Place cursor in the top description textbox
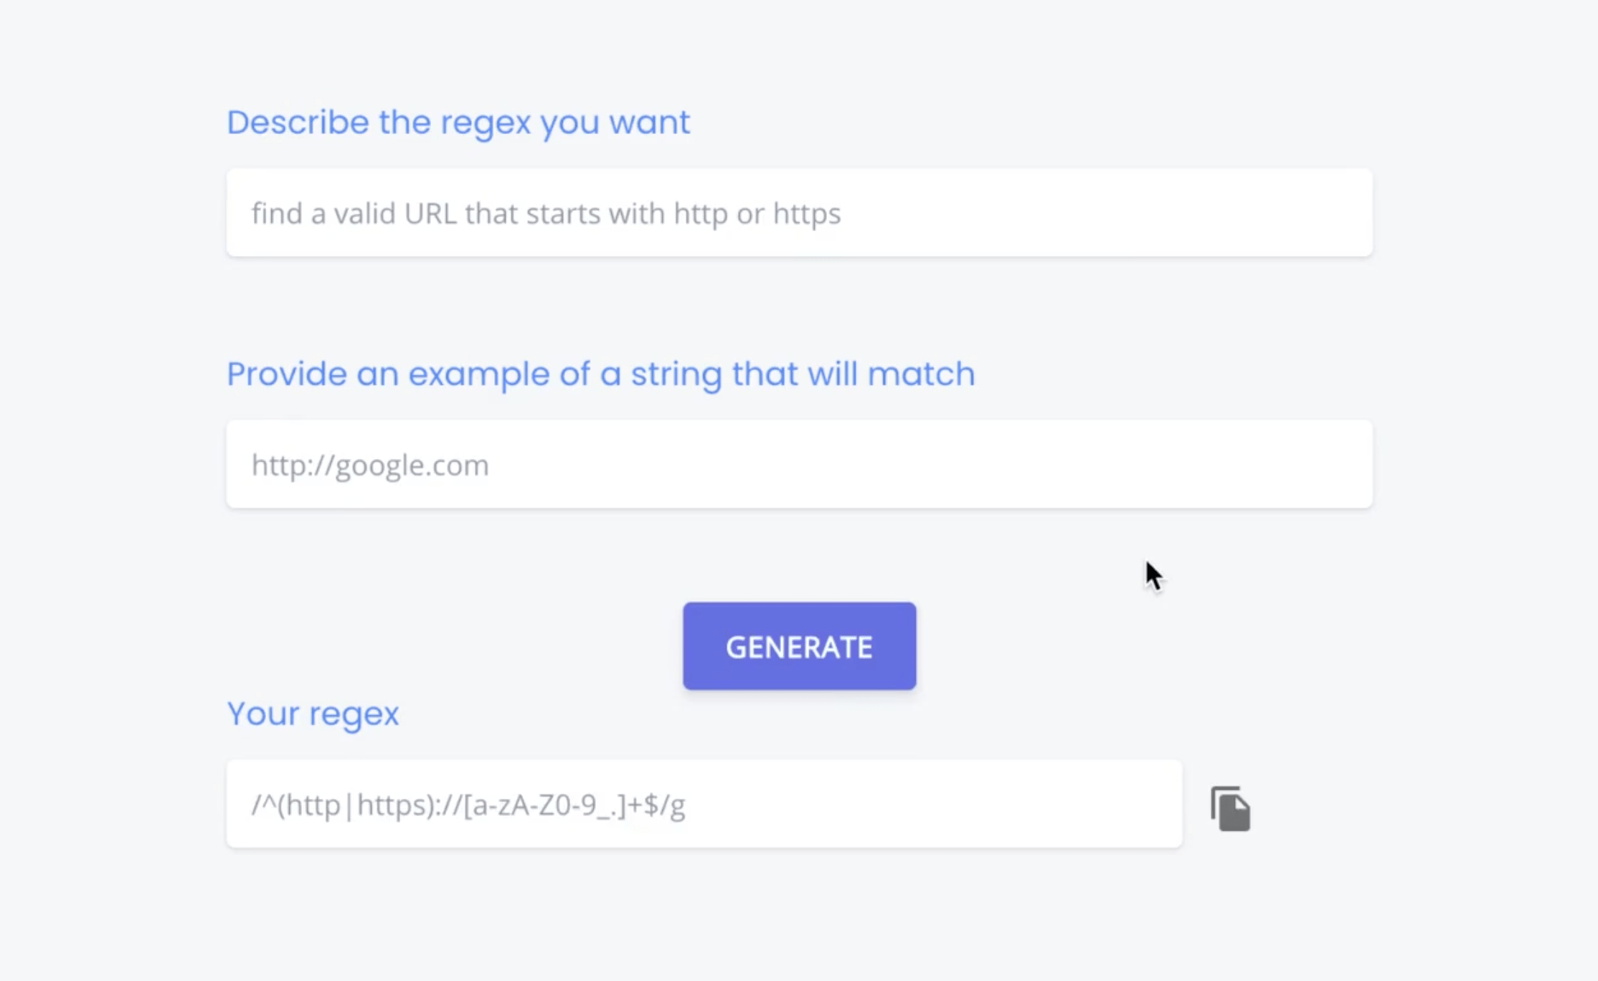1598x981 pixels. (799, 213)
